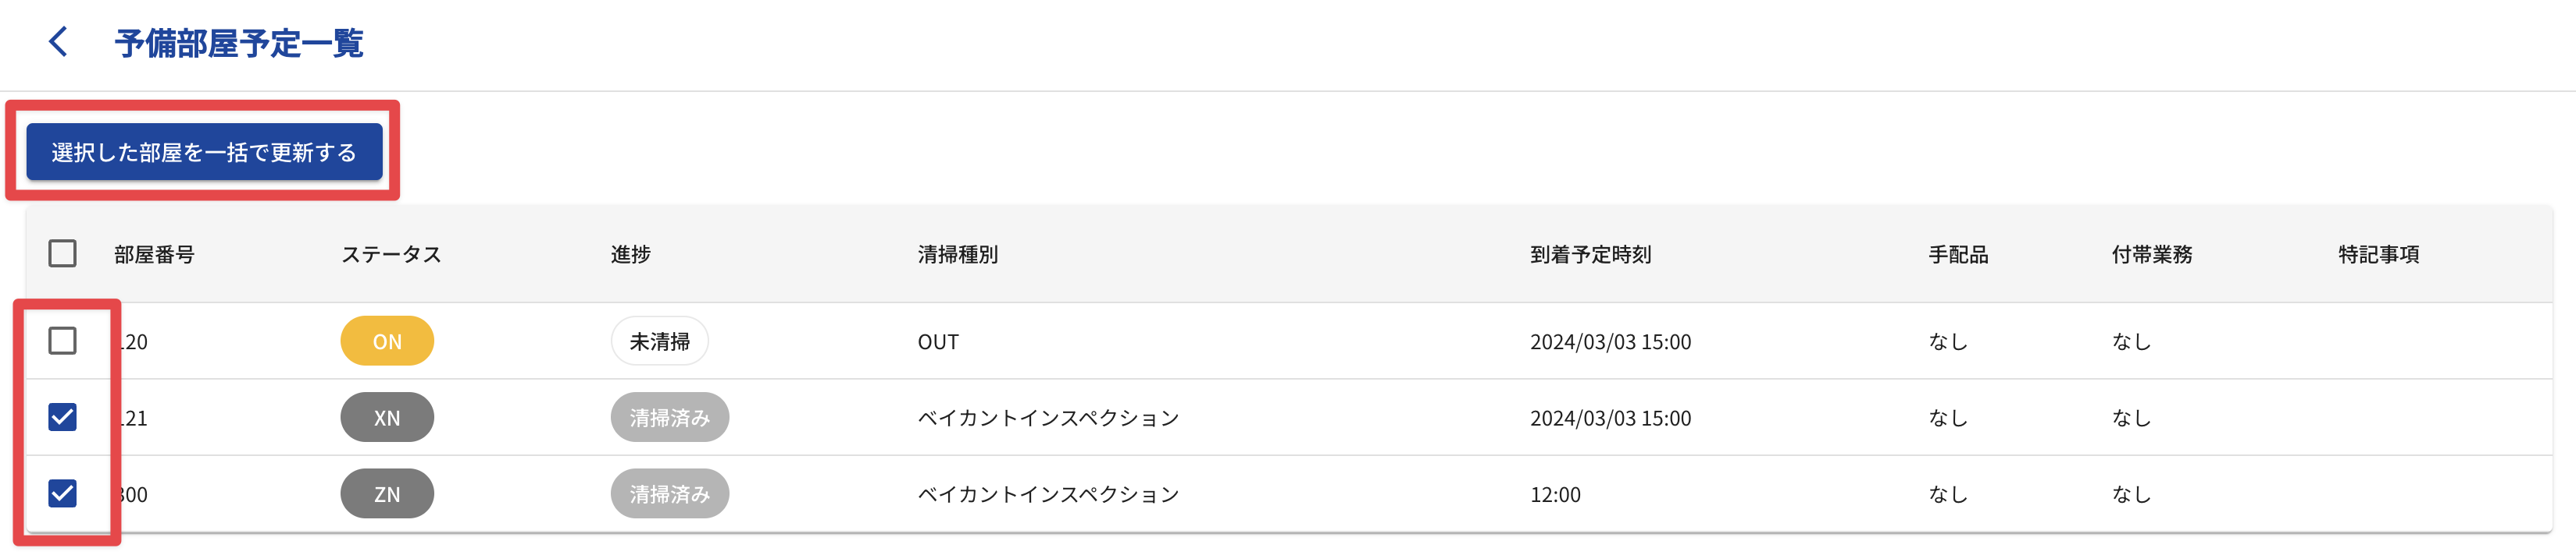Click 清掃済み chip in the ZN row

669,493
